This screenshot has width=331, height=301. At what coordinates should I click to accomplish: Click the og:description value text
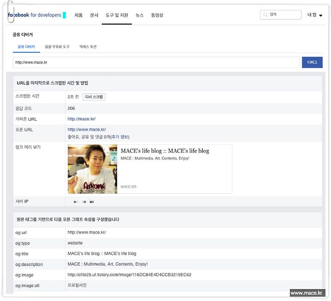pyautogui.click(x=108, y=264)
